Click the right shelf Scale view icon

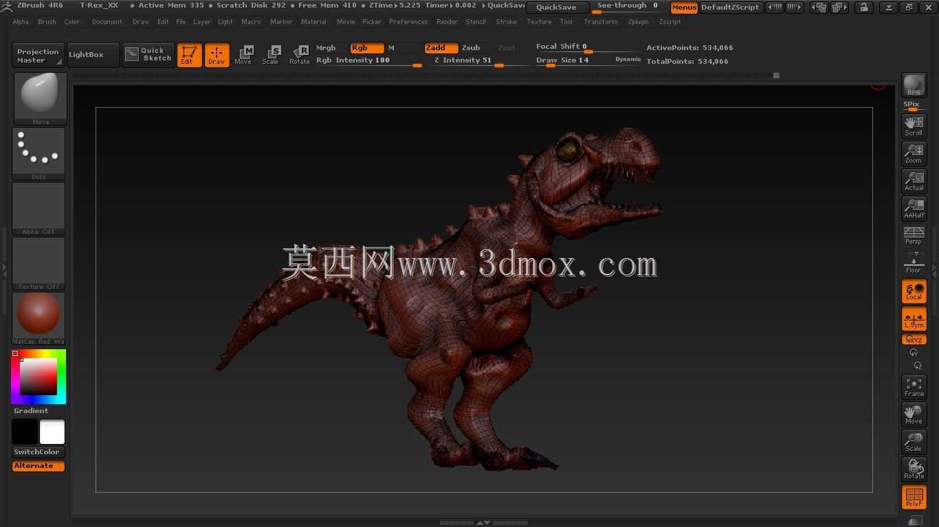pyautogui.click(x=914, y=442)
